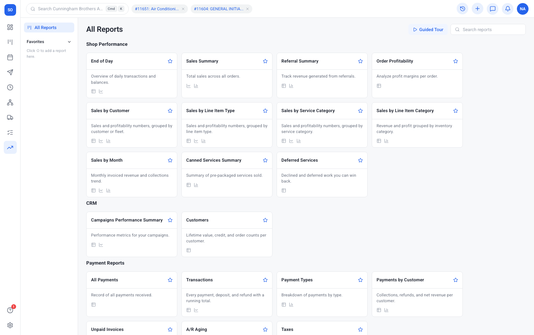Favorite the Sales by Customer report
534x335 pixels.
click(170, 111)
